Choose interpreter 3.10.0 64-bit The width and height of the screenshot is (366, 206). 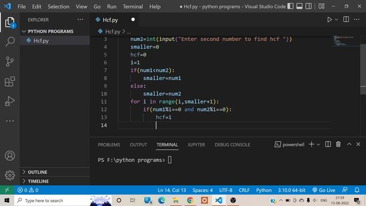pos(292,190)
